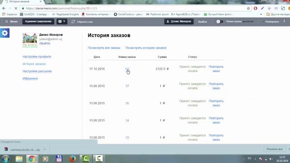
Task: Open PageSpeed Insights bookmark
Action: tap(66, 14)
